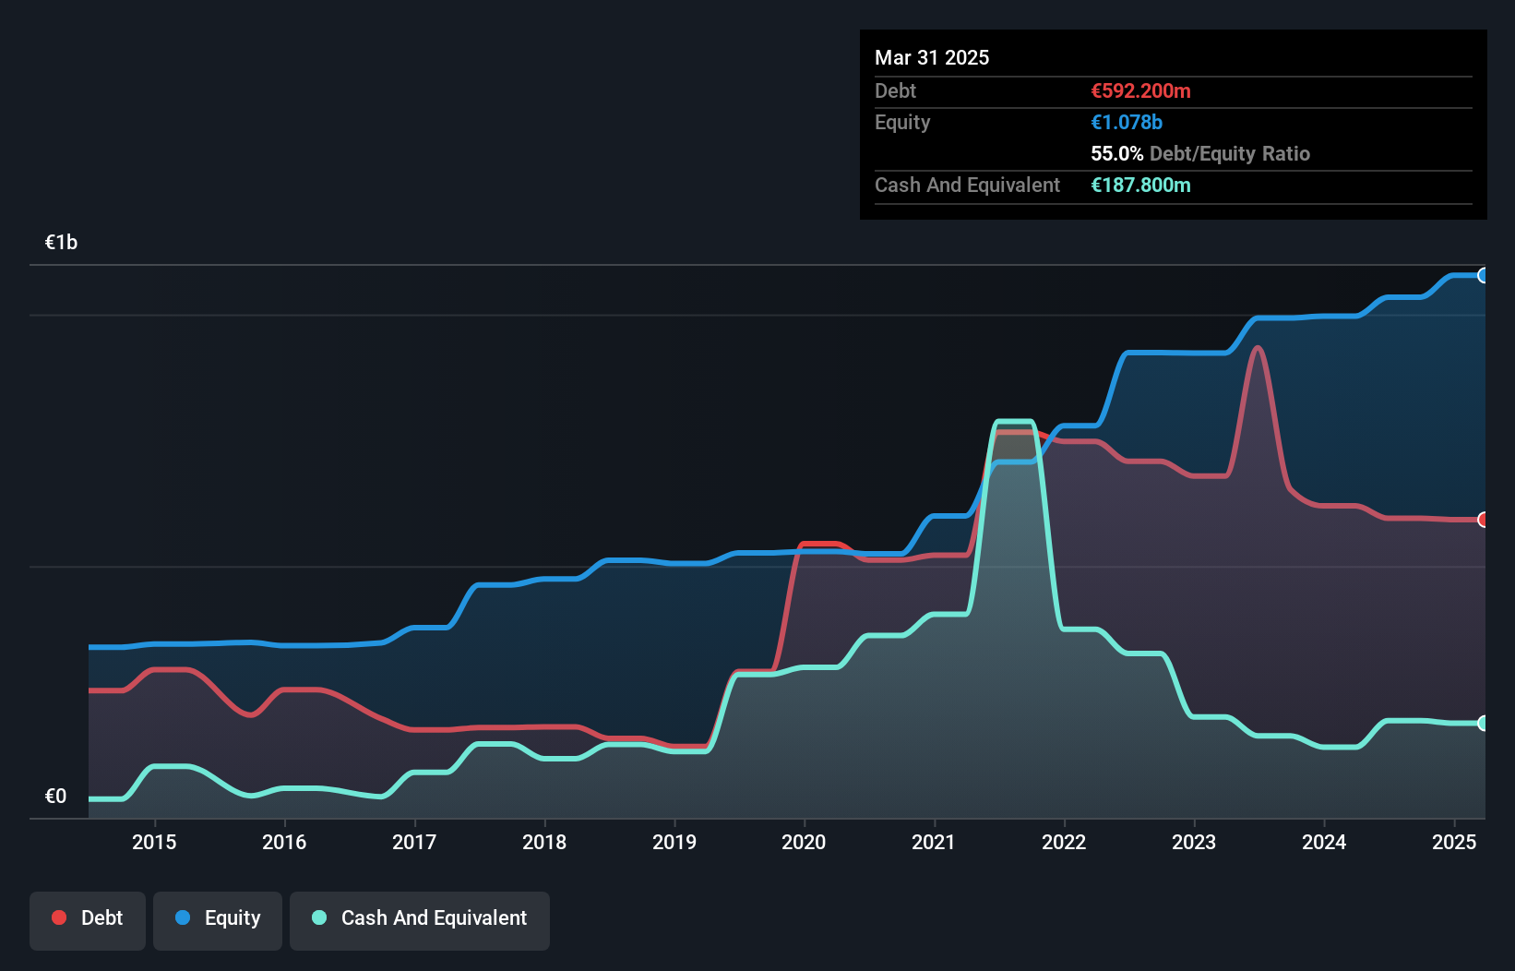Toggle the Debt series legend button

(x=88, y=920)
